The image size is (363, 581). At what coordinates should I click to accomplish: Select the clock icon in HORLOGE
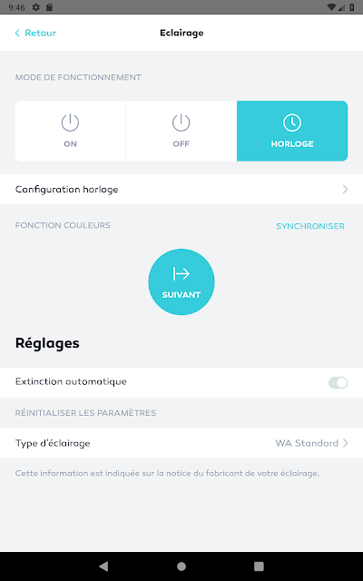click(292, 123)
